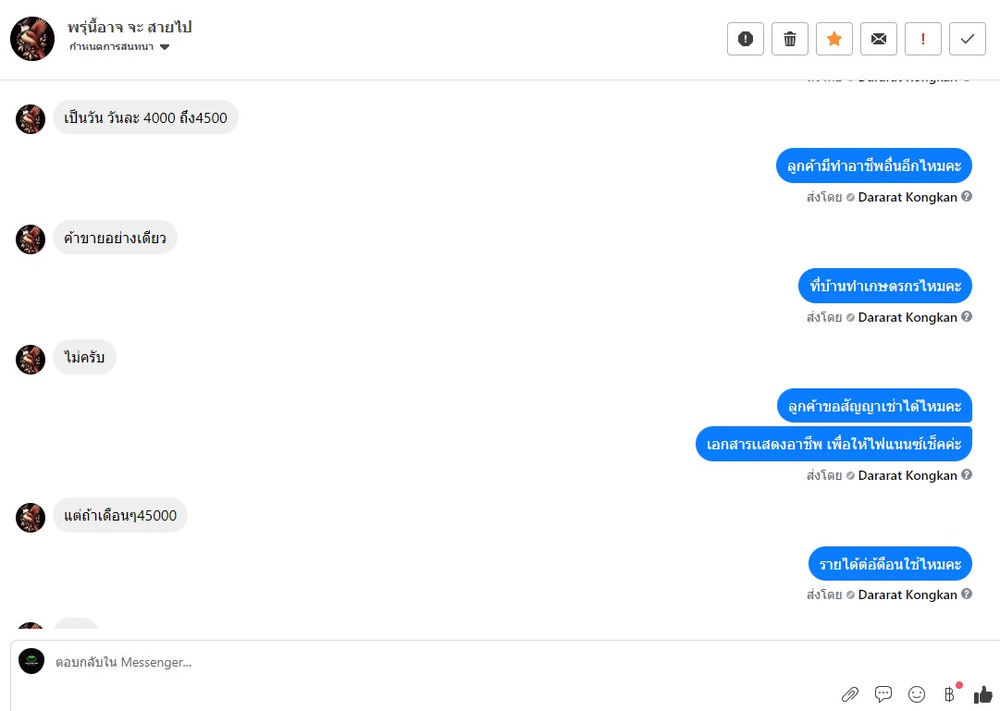
Task: Attach a file using the paperclip icon
Action: click(x=849, y=693)
